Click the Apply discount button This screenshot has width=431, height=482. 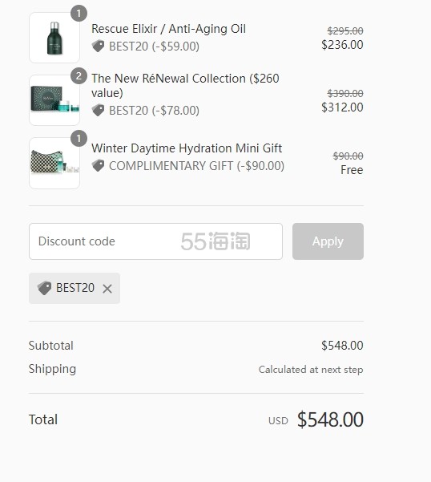[328, 241]
